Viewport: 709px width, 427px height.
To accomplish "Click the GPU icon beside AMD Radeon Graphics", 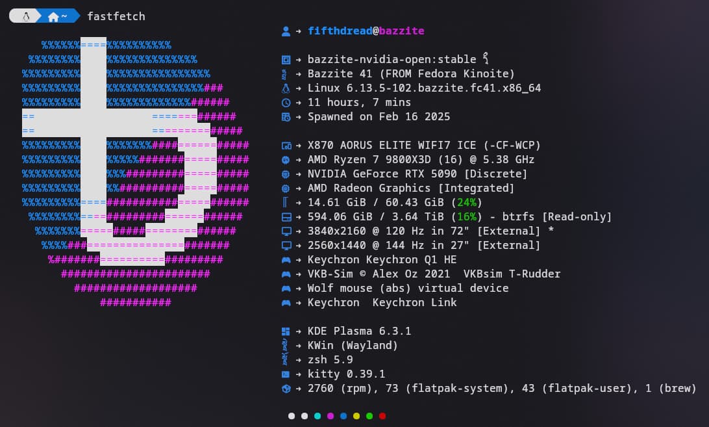I will click(286, 188).
